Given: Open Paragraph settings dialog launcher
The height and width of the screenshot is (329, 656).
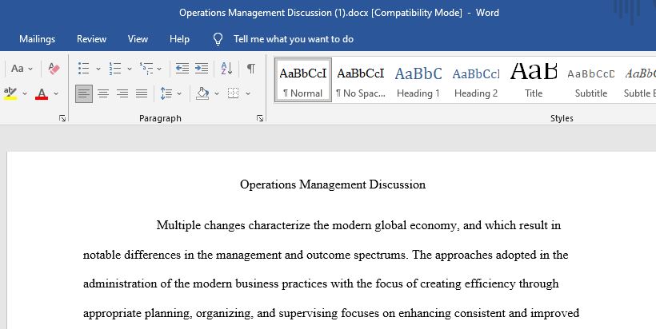Looking at the screenshot, I should pos(260,118).
